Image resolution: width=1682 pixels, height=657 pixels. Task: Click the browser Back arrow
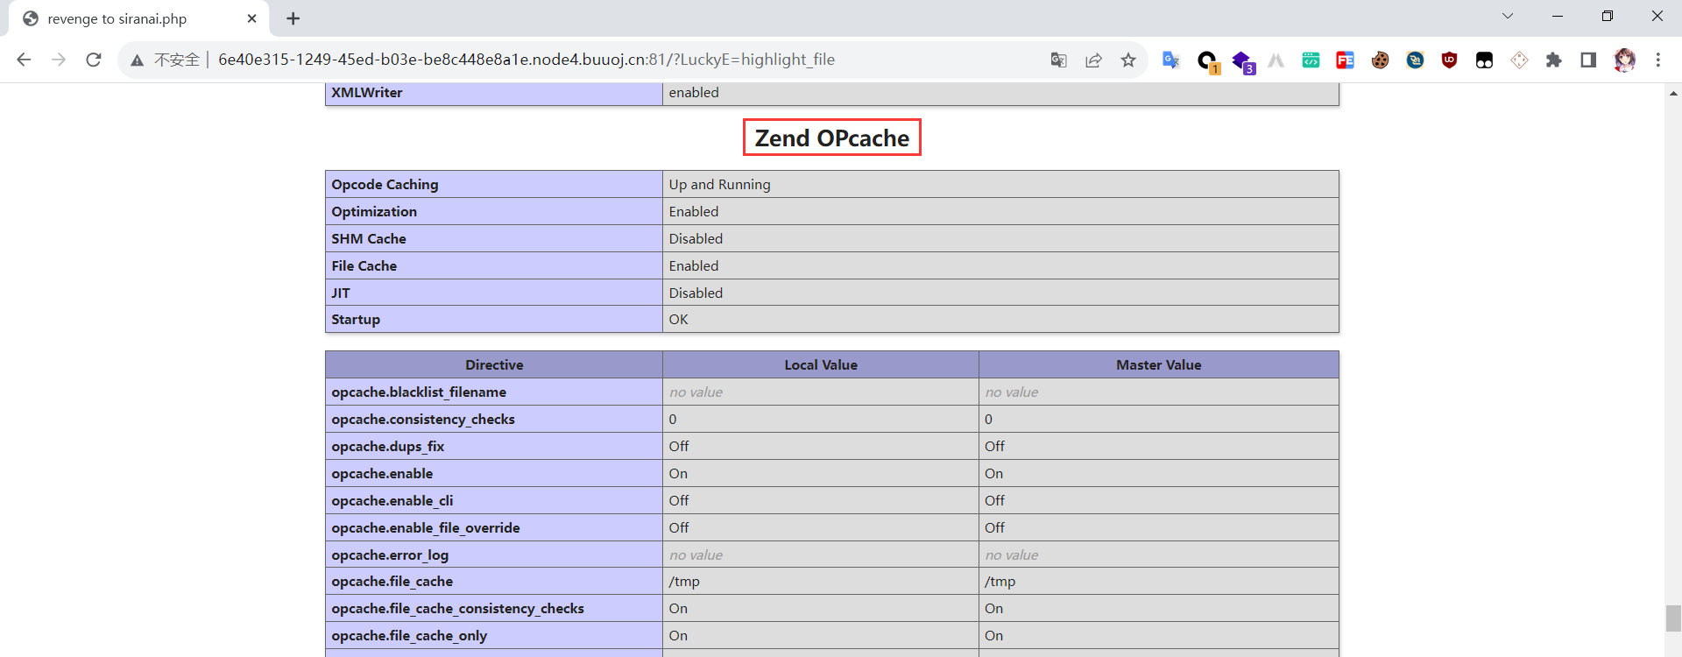24,60
